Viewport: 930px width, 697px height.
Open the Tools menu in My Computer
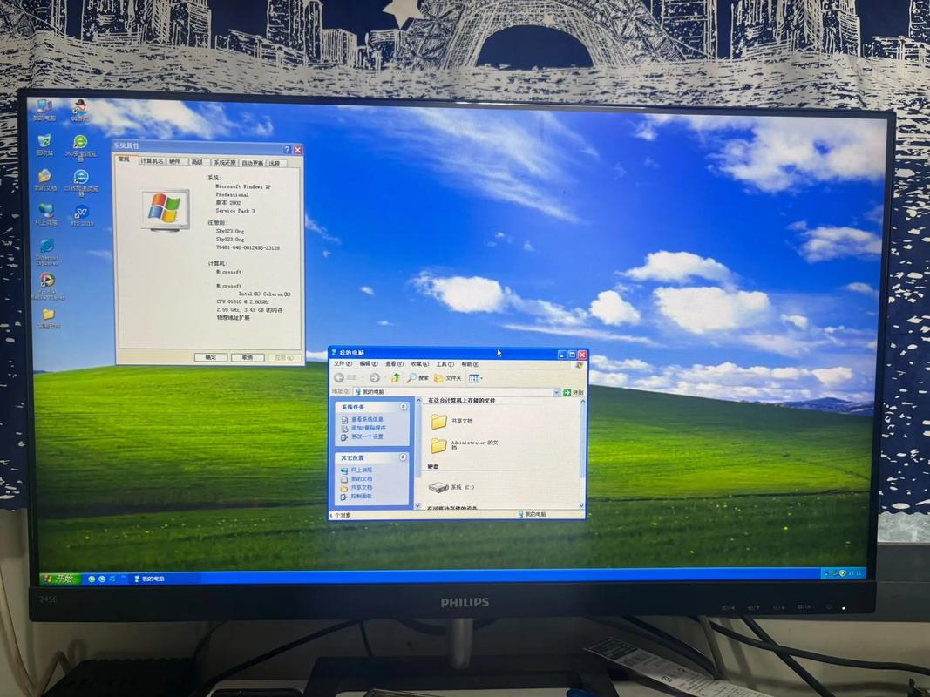445,363
